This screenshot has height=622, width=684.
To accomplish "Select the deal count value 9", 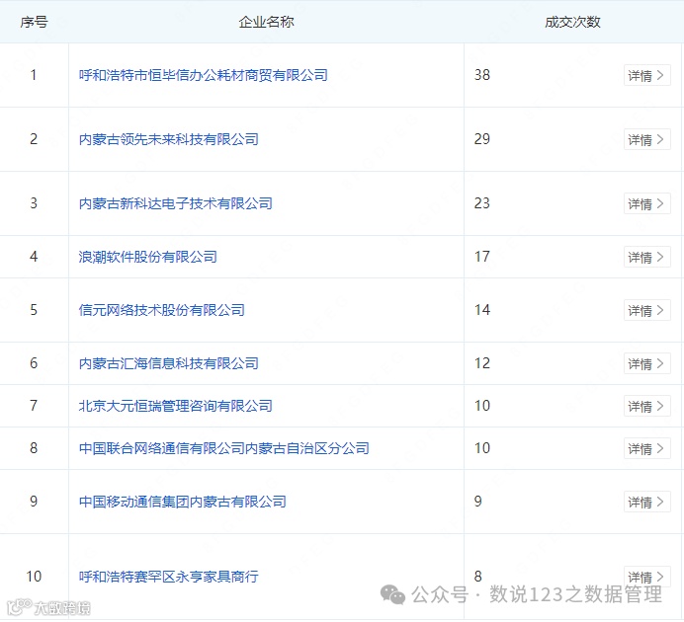I will point(478,502).
